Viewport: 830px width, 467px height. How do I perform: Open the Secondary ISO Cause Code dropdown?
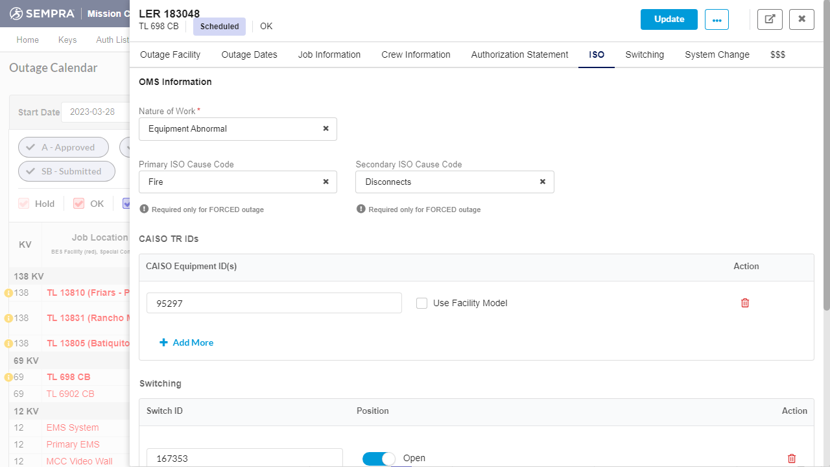click(447, 182)
